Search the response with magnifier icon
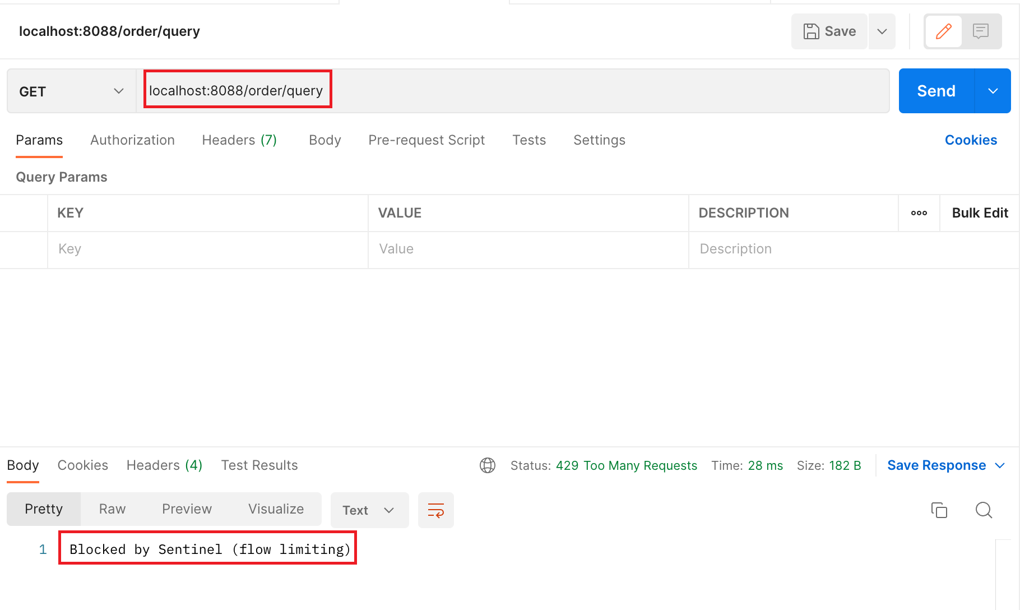 pyautogui.click(x=984, y=510)
